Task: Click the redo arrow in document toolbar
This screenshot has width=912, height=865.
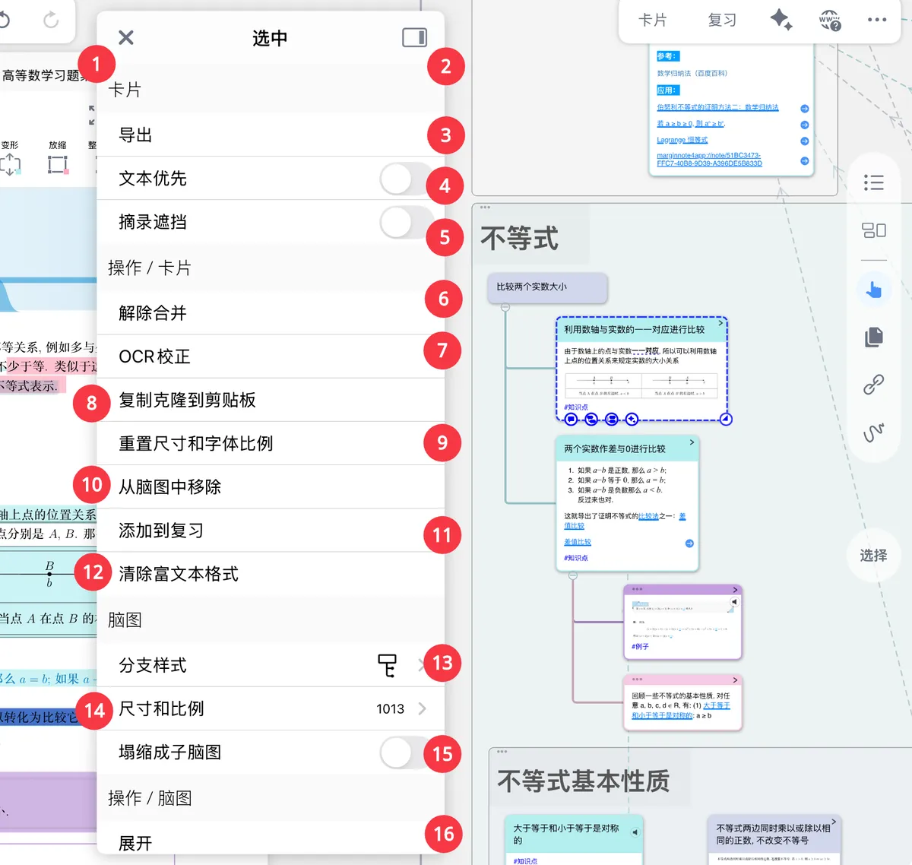Action: coord(51,20)
